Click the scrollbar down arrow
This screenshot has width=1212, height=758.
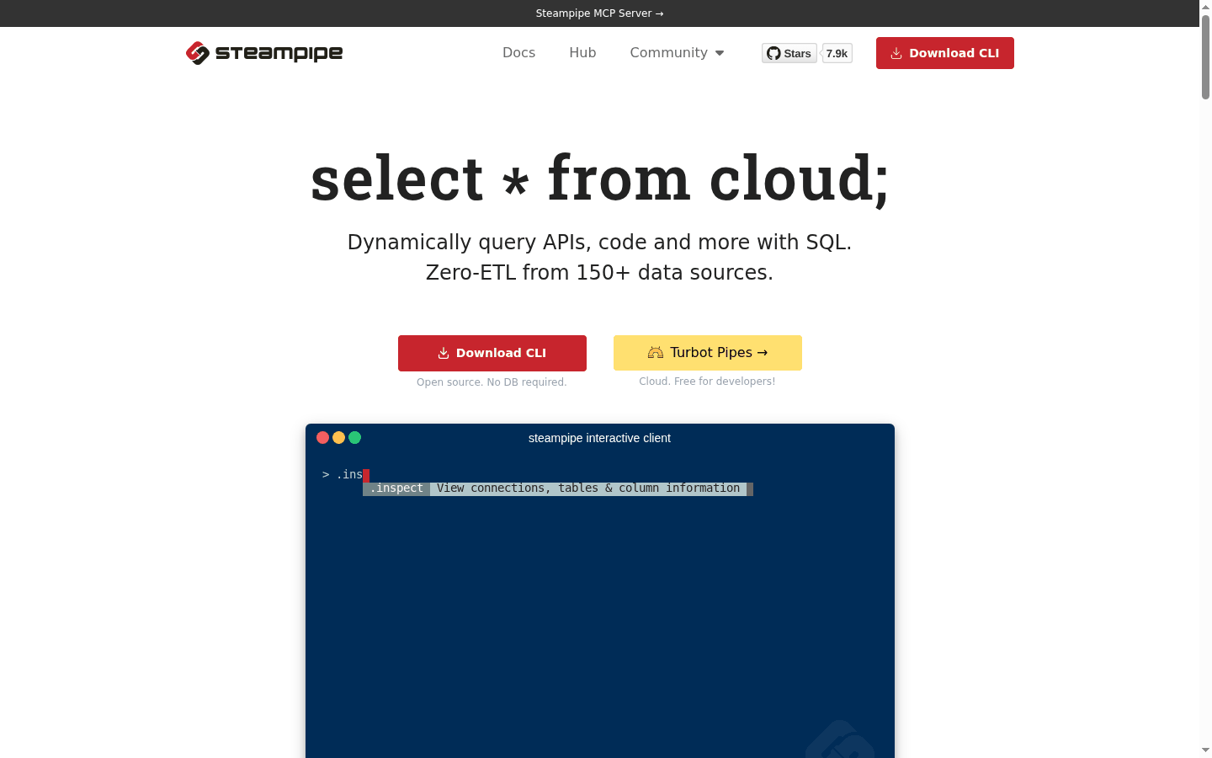point(1205,750)
